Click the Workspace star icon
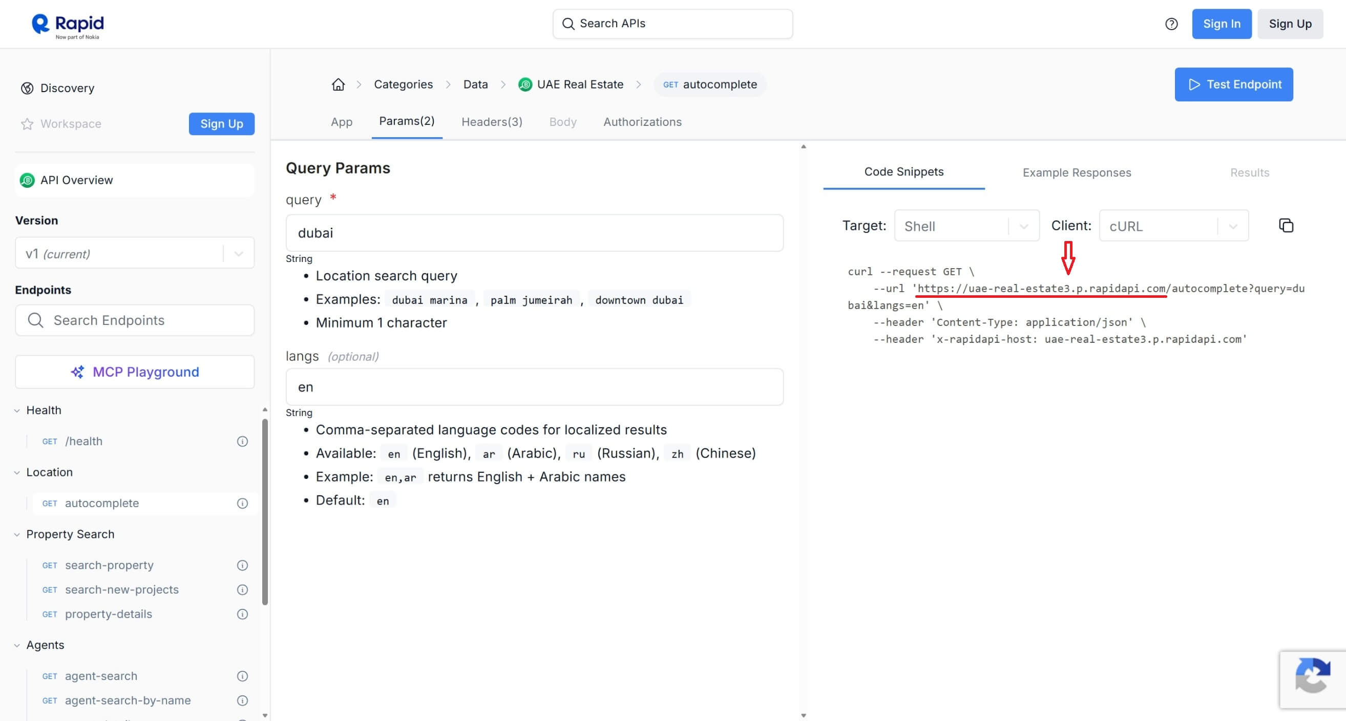The width and height of the screenshot is (1346, 721). click(x=27, y=124)
